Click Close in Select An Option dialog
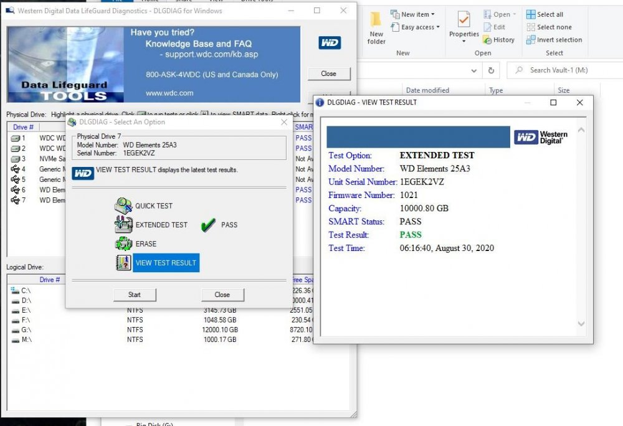 (222, 295)
